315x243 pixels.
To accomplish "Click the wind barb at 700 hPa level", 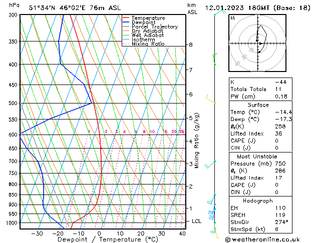I will coord(210,164).
